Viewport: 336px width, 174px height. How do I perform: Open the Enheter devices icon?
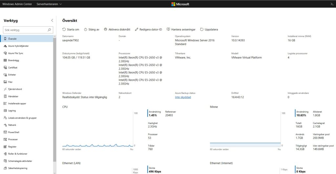coord(5,75)
